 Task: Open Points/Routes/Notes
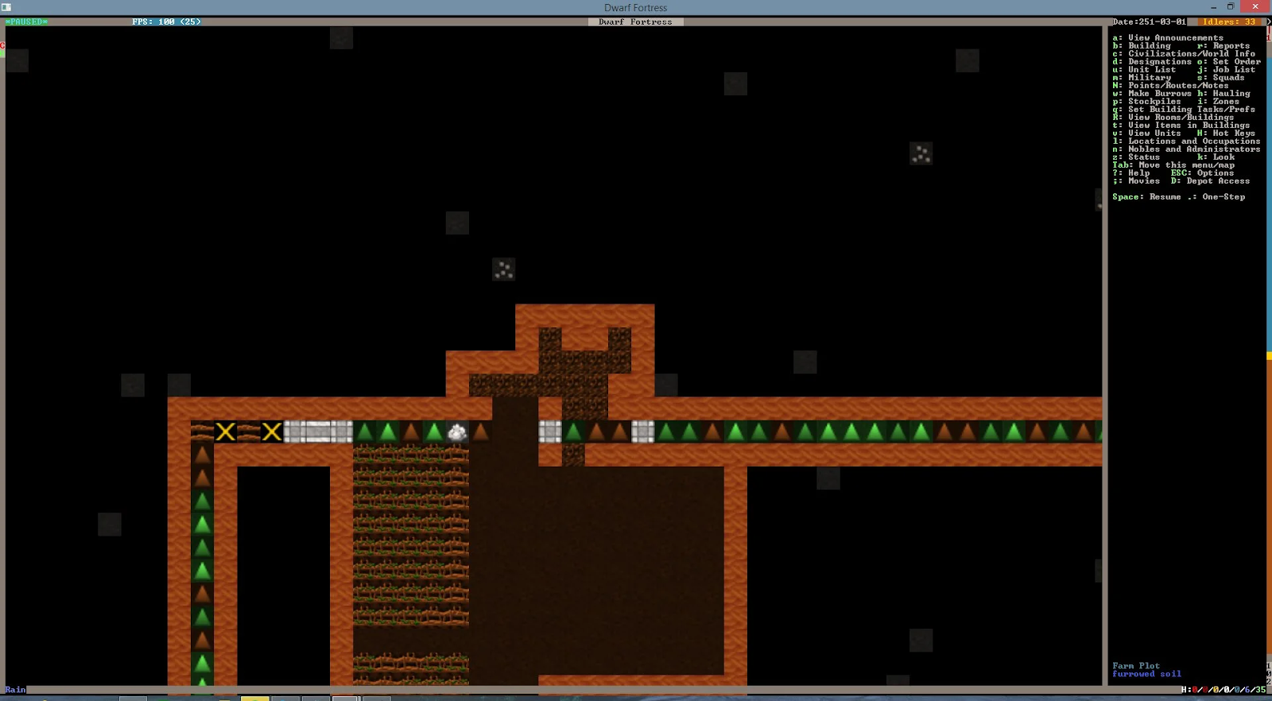click(x=1170, y=86)
